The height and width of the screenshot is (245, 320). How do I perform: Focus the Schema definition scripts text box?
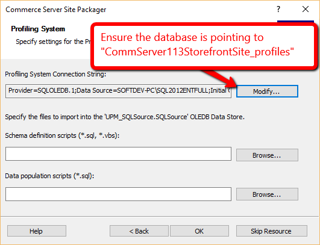point(118,154)
